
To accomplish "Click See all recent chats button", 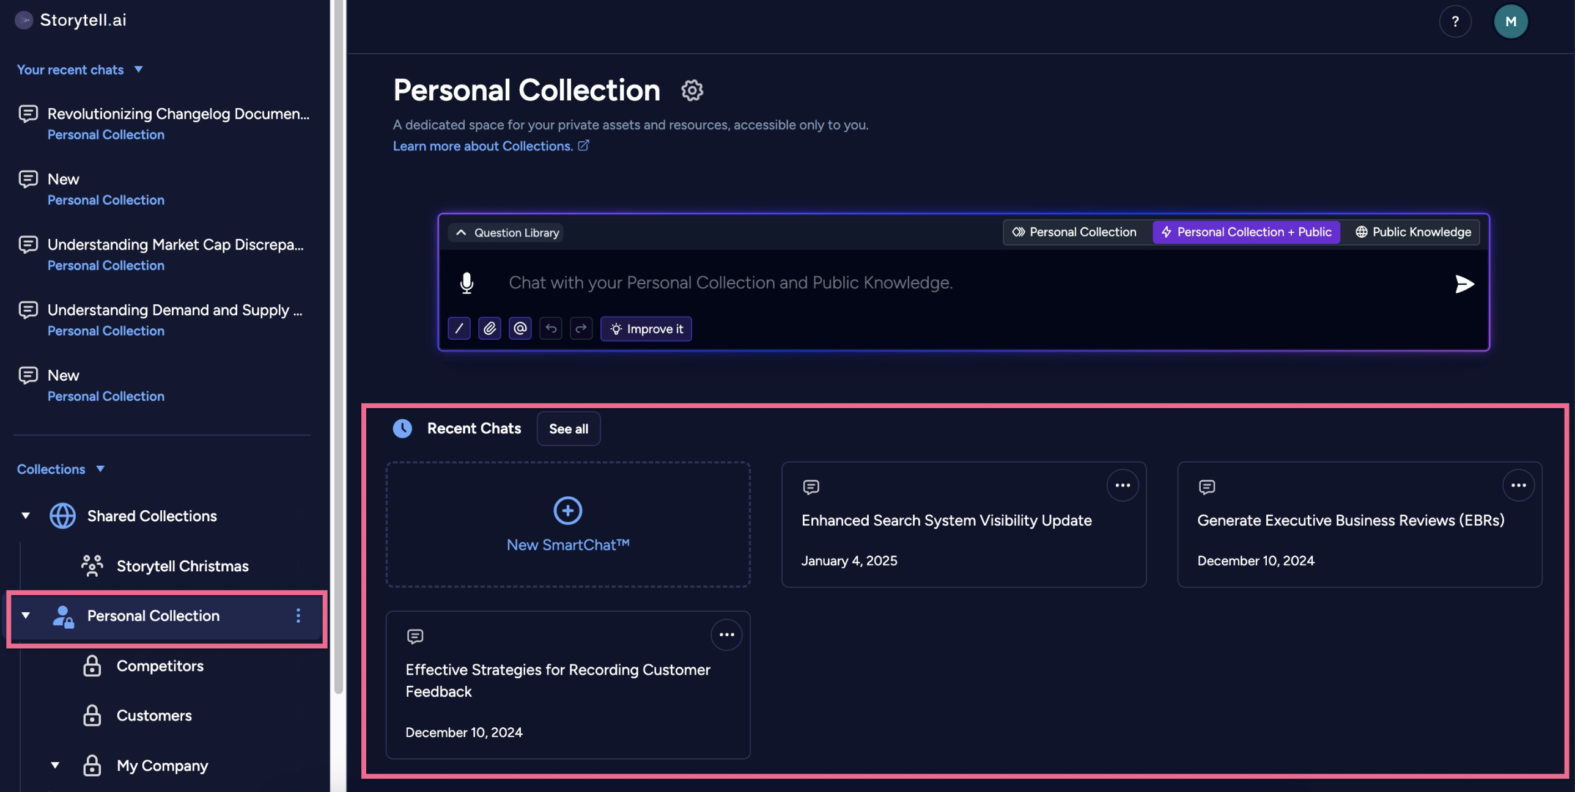I will point(568,429).
